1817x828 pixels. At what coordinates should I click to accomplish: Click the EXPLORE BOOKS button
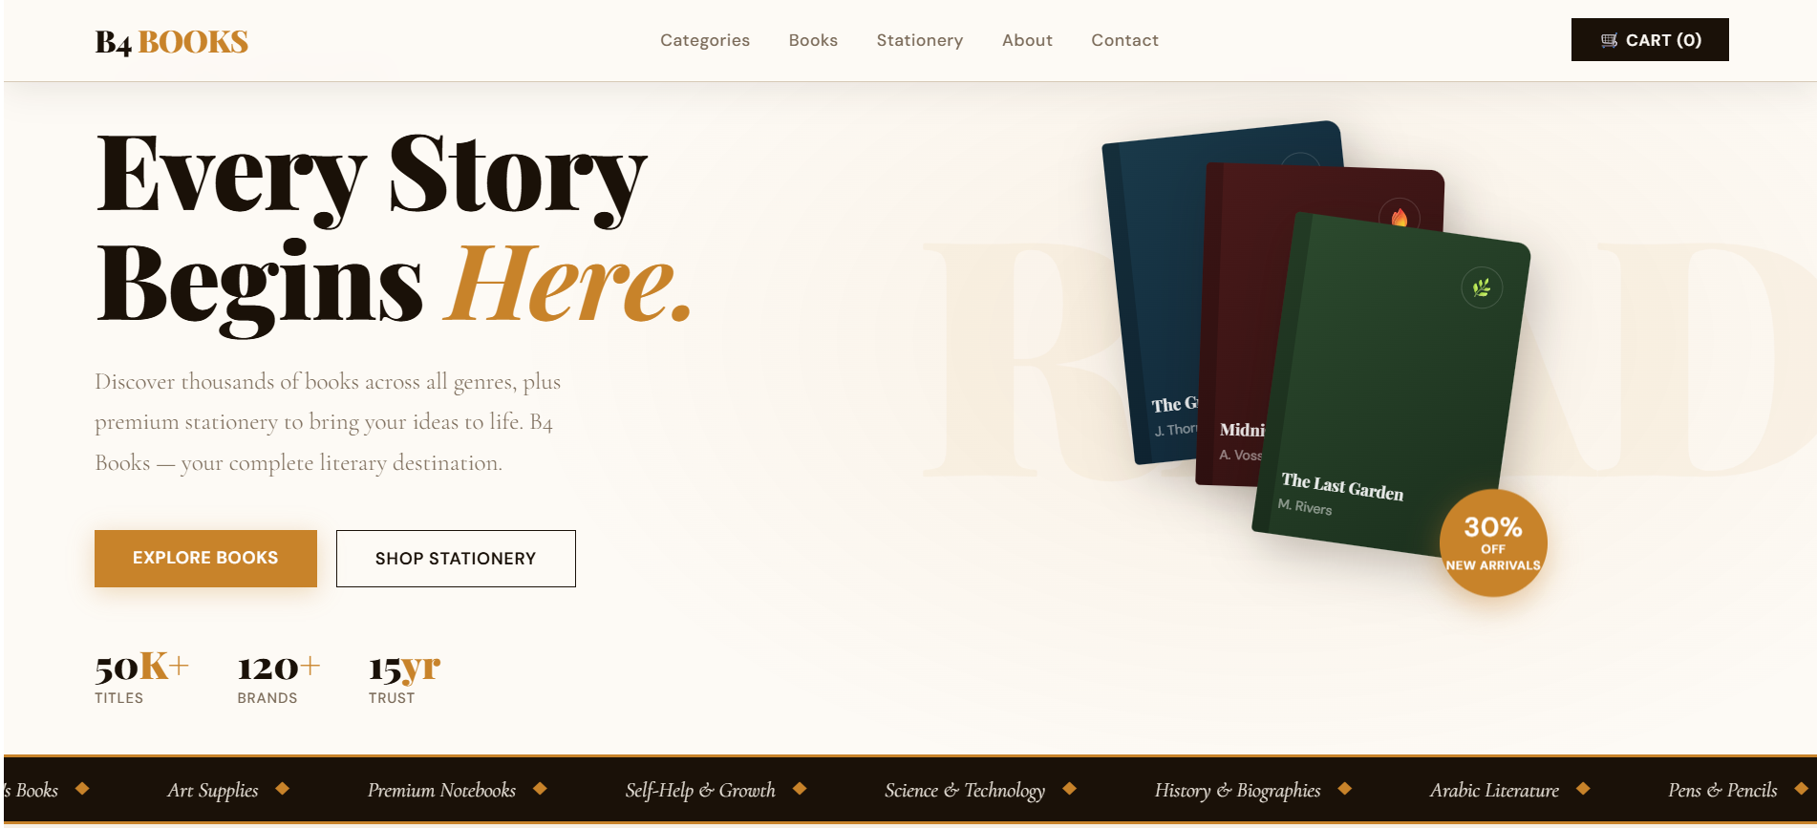tap(205, 558)
